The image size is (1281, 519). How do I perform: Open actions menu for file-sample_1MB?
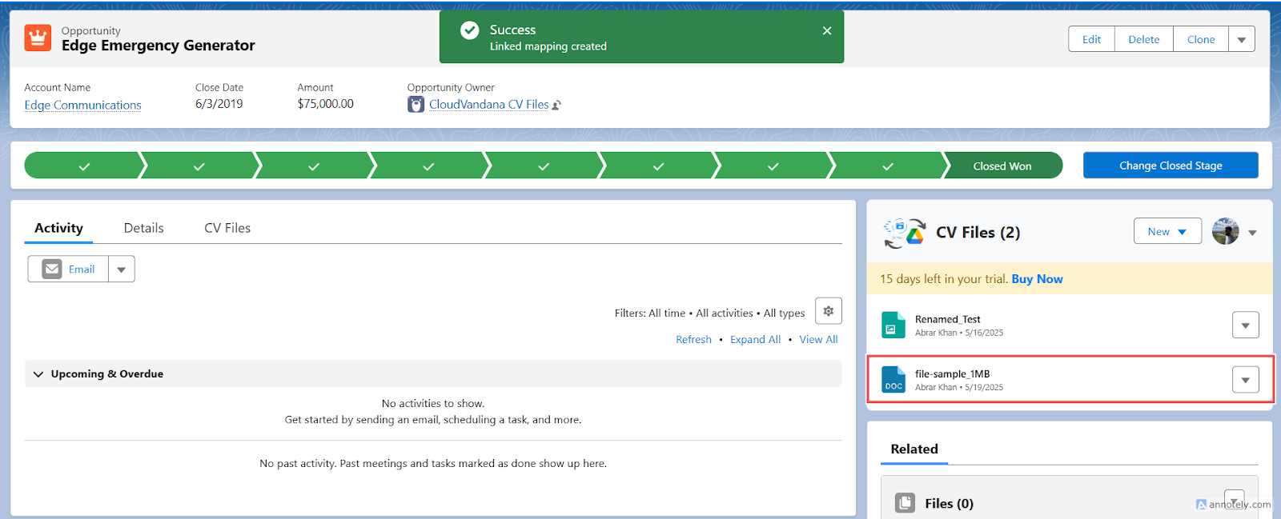pyautogui.click(x=1246, y=380)
